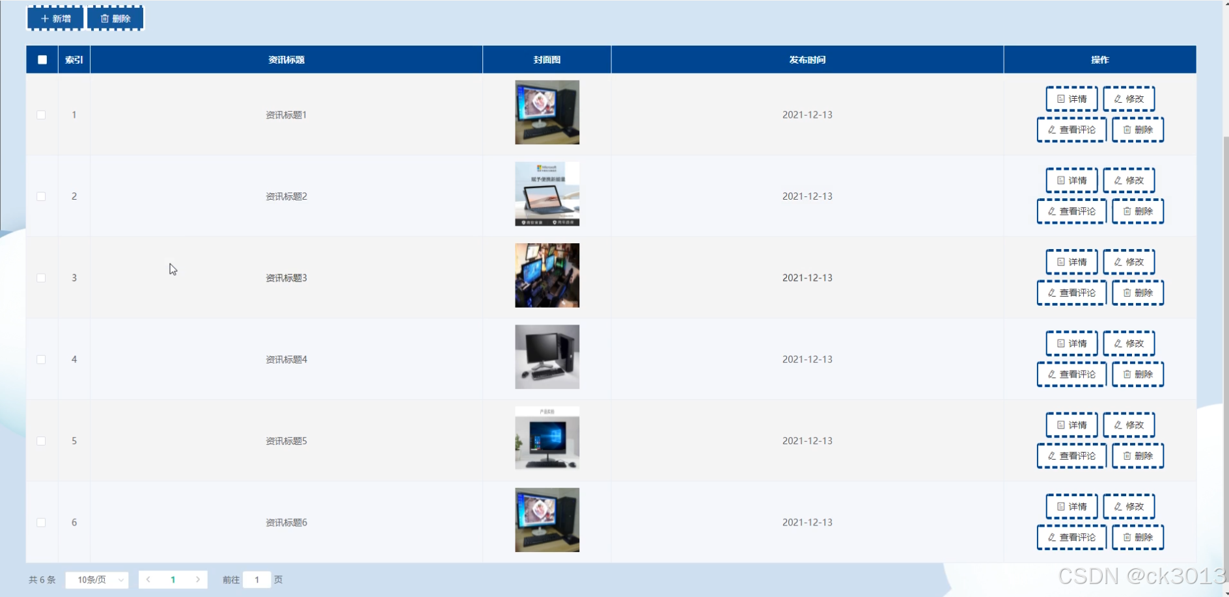Click 删除 in the 资讯标题6 row
1229x597 pixels.
coord(1138,537)
